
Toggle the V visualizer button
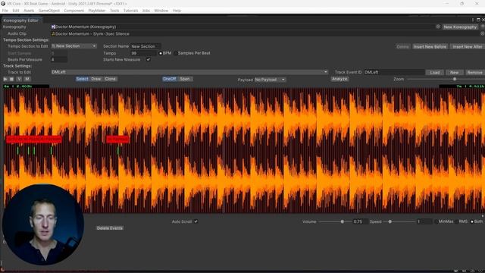coord(19,79)
